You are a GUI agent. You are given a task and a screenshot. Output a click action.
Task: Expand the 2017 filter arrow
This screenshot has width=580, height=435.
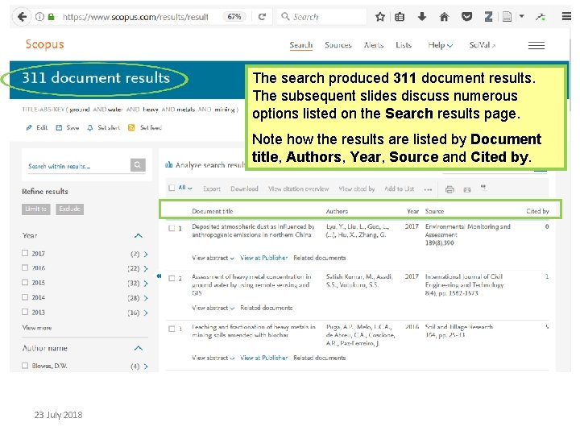[x=146, y=254]
